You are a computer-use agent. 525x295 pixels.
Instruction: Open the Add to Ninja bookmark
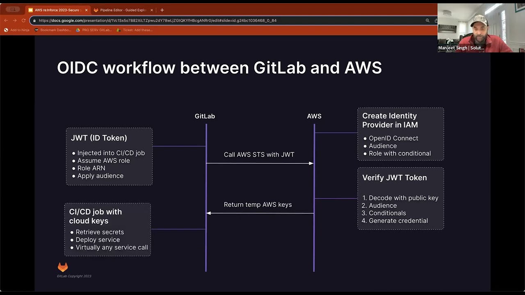coord(17,30)
